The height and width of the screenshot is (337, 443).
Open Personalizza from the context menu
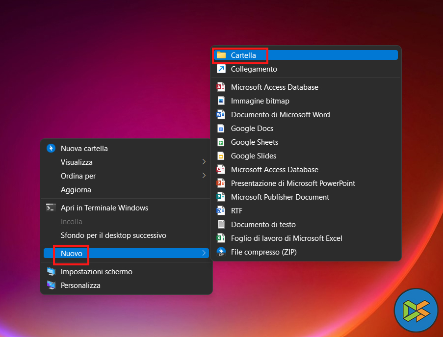(x=80, y=285)
